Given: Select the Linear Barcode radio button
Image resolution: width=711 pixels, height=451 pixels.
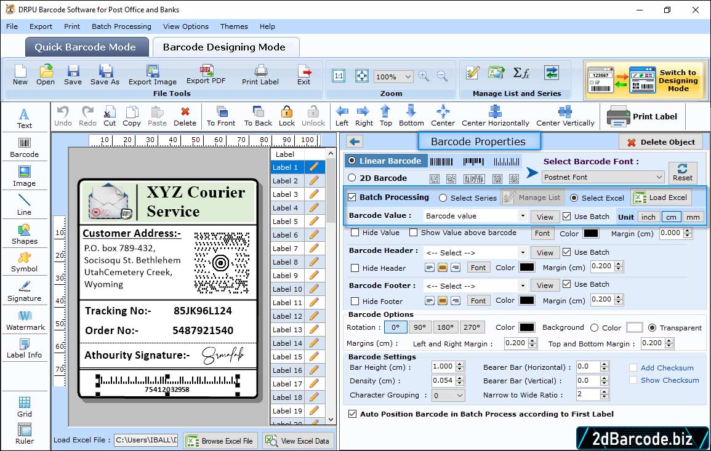Looking at the screenshot, I should (x=352, y=161).
